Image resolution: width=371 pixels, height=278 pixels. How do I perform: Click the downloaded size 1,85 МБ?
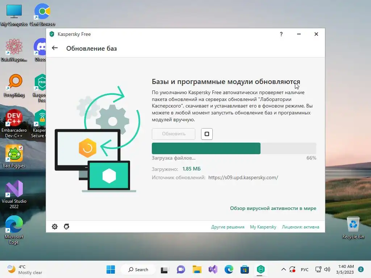click(191, 169)
